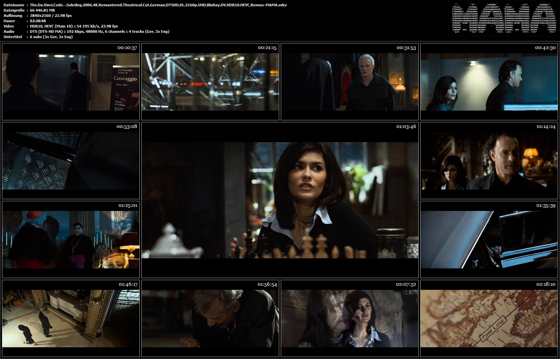Select the thumbnail timestamped 00:10:37
Viewport: 560px width, 359px height.
click(71, 82)
